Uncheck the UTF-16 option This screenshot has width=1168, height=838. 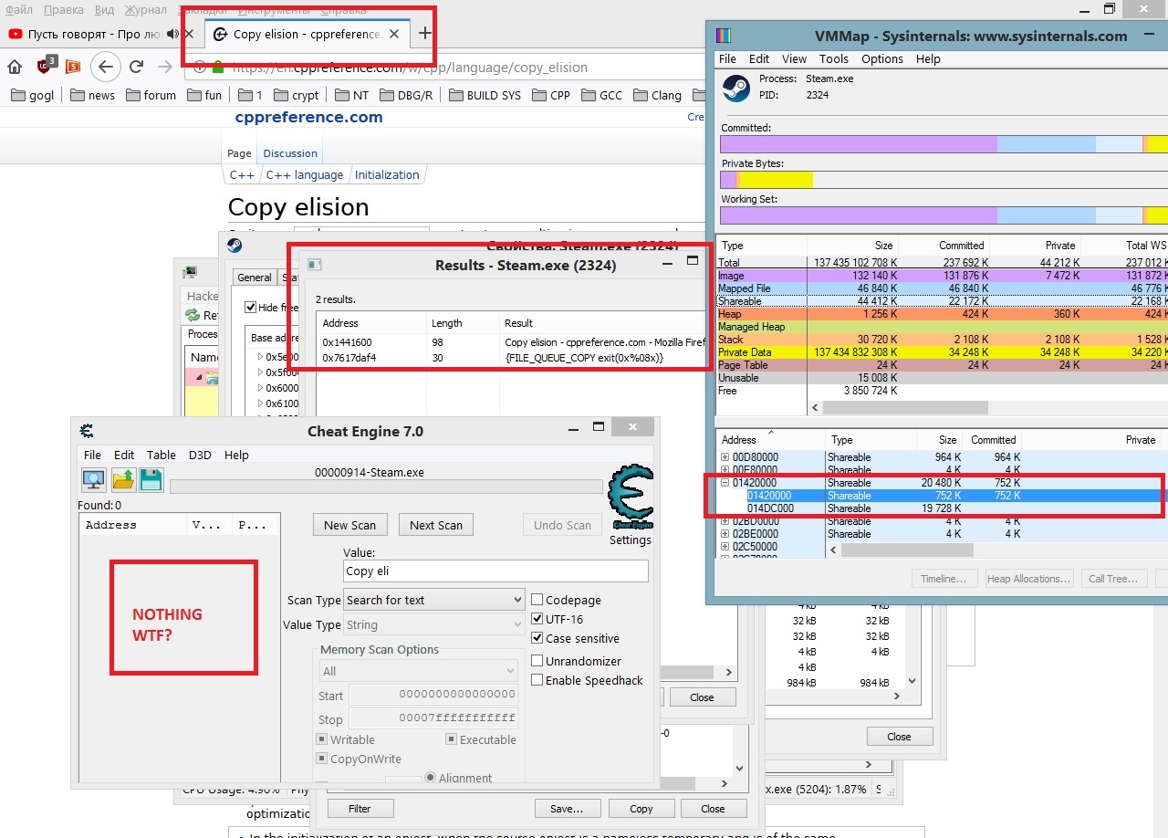click(x=537, y=619)
